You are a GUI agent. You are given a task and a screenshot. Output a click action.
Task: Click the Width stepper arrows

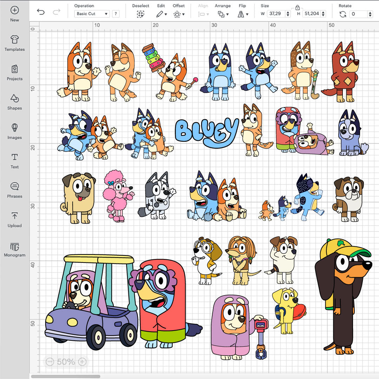click(x=288, y=14)
